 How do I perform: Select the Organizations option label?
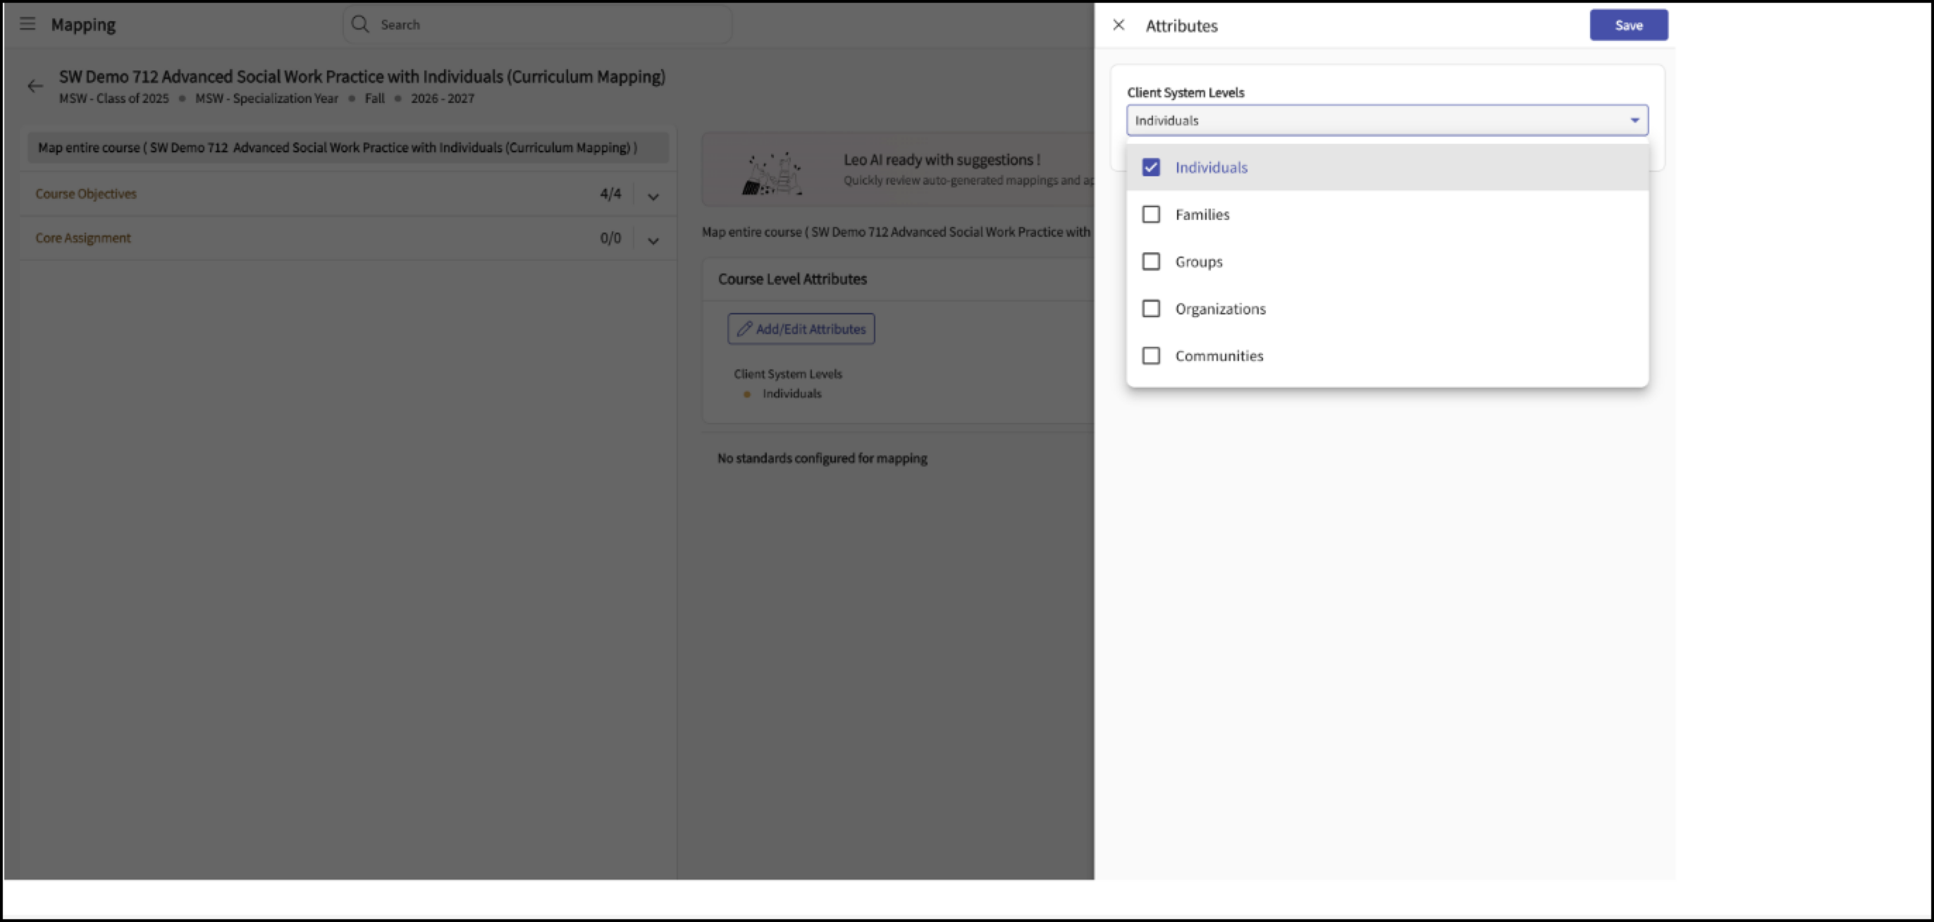1220,309
